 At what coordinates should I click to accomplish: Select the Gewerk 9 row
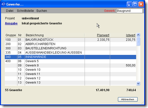[70, 65]
